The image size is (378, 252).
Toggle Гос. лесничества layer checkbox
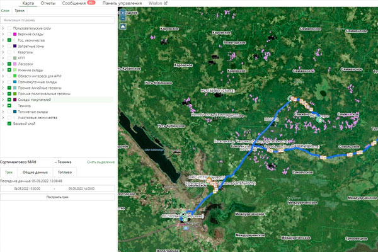pyautogui.click(x=9, y=40)
